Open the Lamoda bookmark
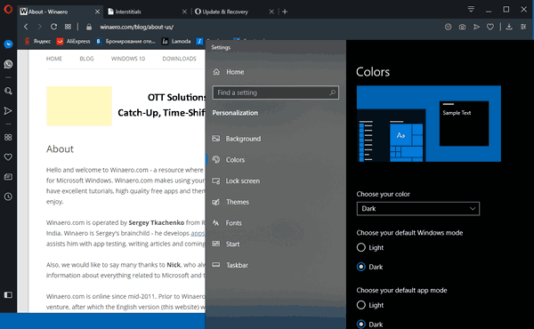The width and height of the screenshot is (534, 329). 176,41
